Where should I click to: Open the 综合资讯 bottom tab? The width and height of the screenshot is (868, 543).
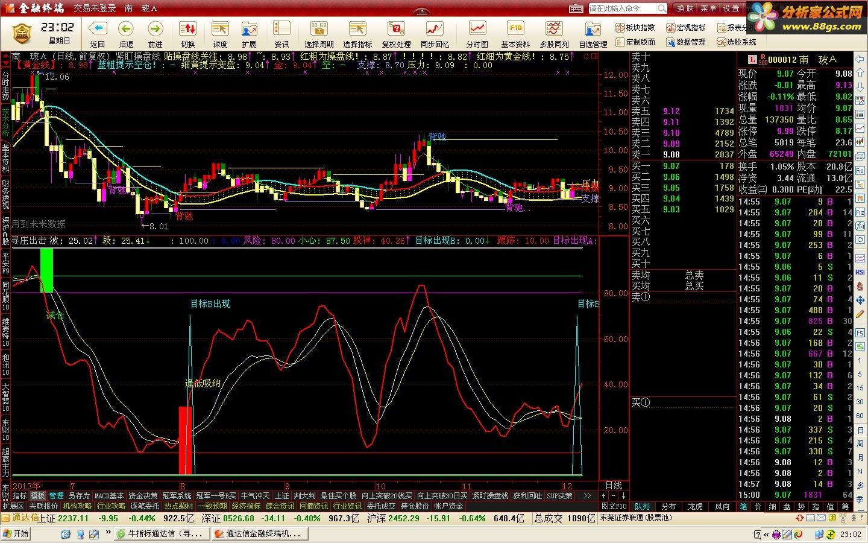[x=280, y=506]
